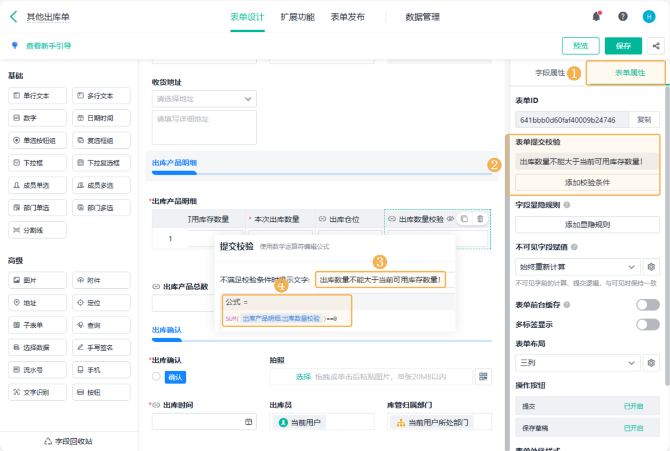Click the delete trash icon on 出库数量校验 column

[480, 219]
